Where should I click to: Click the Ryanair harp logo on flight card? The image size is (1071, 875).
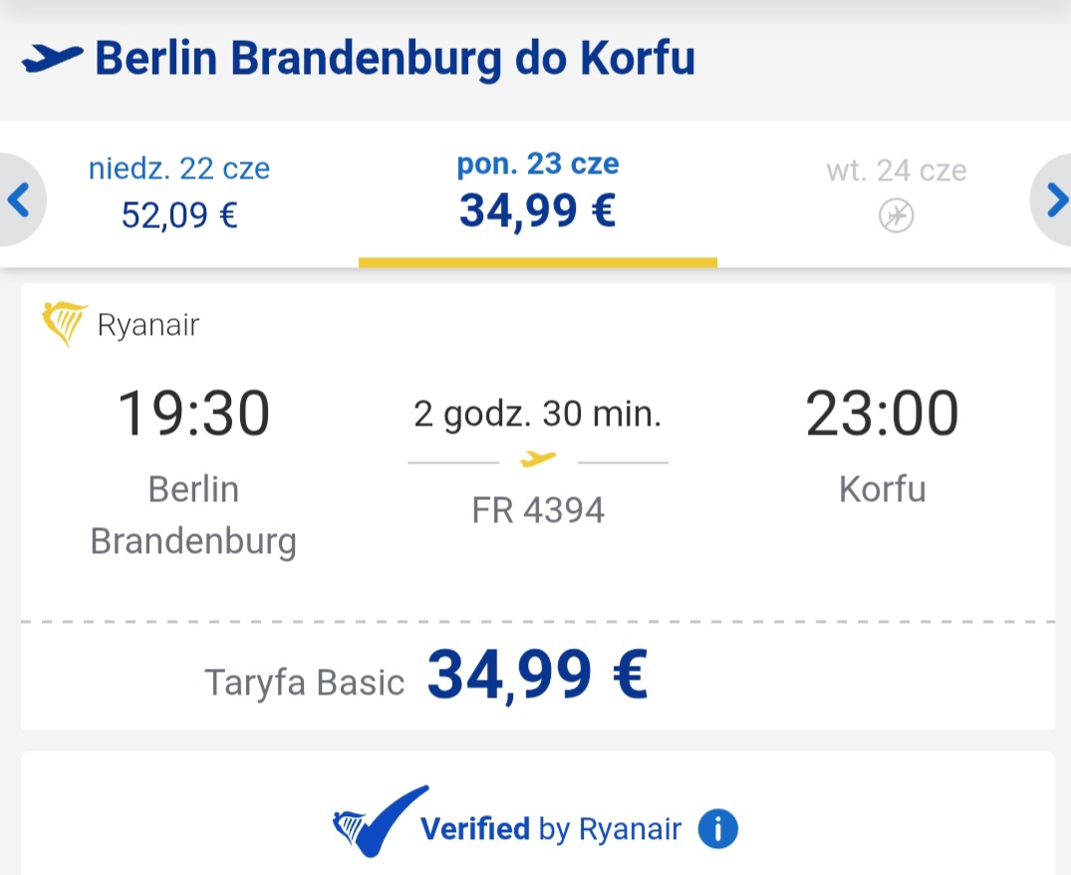(64, 324)
